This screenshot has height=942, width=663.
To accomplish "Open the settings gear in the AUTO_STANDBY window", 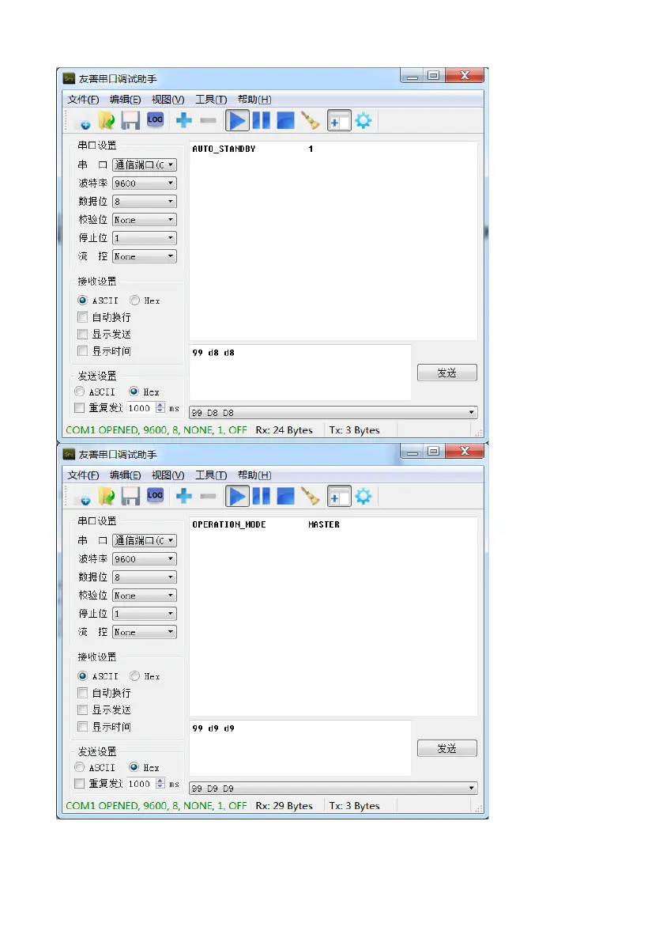I will [x=364, y=121].
